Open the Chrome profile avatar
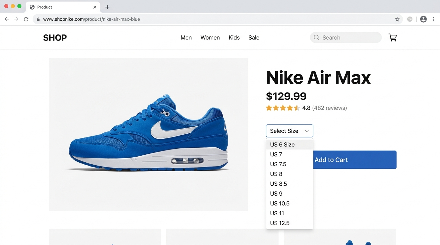440x245 pixels. 423,19
